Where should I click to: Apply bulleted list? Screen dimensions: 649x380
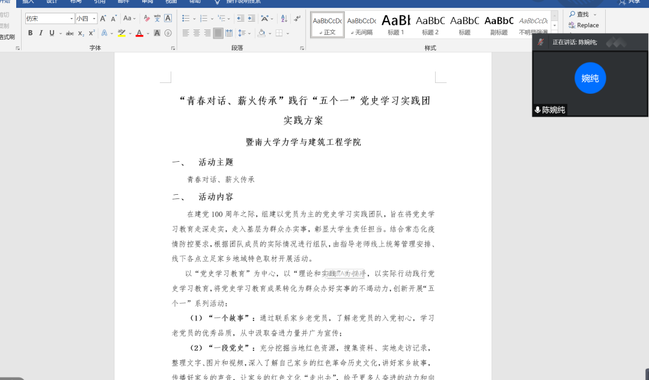point(186,18)
